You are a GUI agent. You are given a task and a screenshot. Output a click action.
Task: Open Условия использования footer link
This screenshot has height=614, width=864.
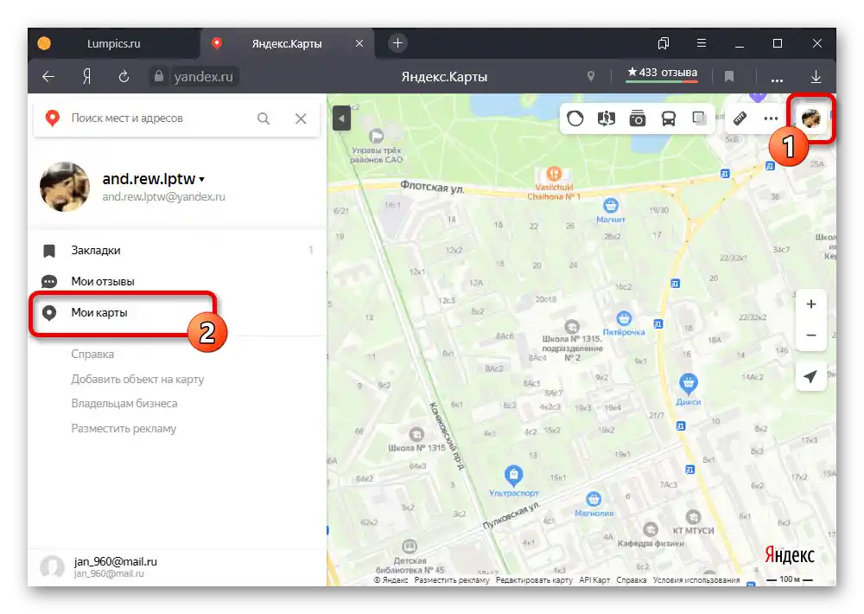point(696,579)
